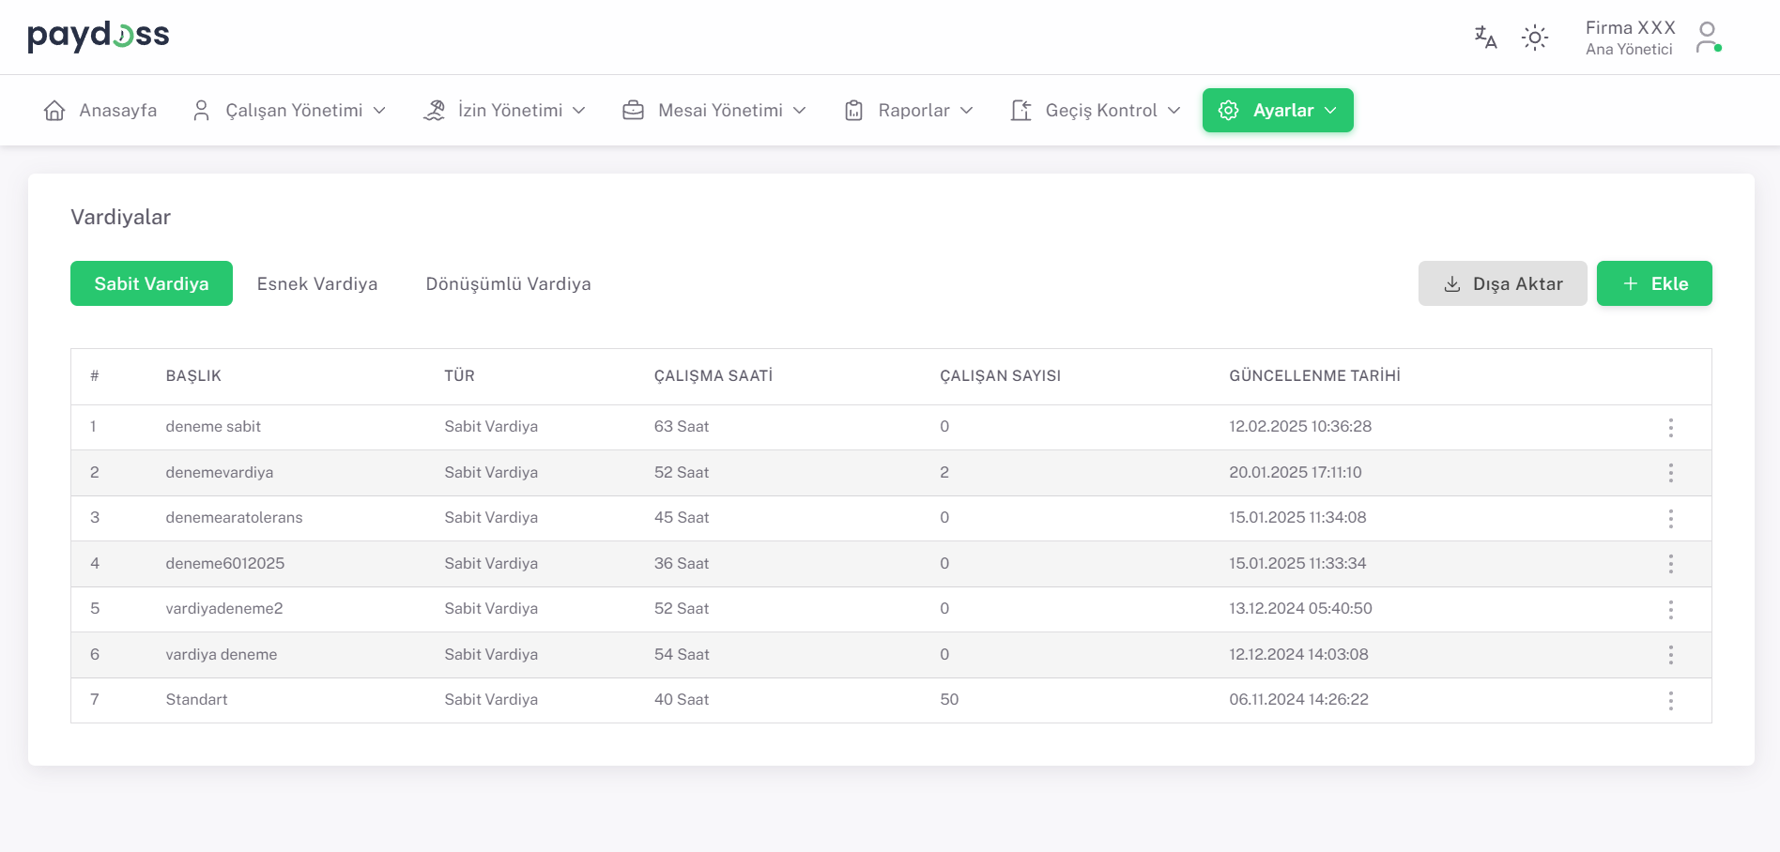Switch to the Dönüşümlü Vardiya tab
Image resolution: width=1780 pixels, height=852 pixels.
(x=508, y=284)
